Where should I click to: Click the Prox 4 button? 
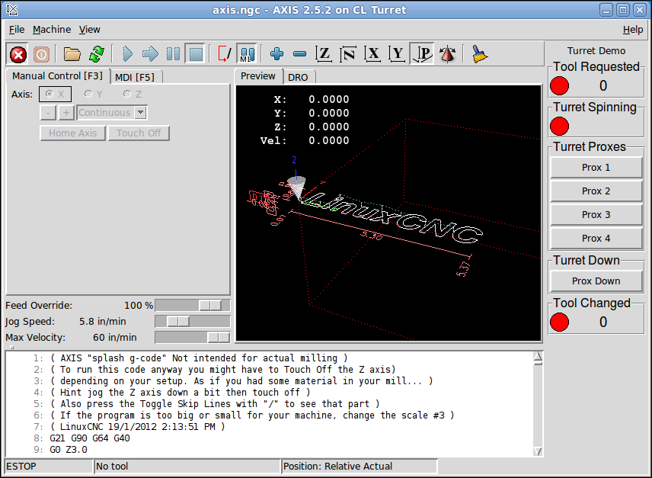(596, 239)
